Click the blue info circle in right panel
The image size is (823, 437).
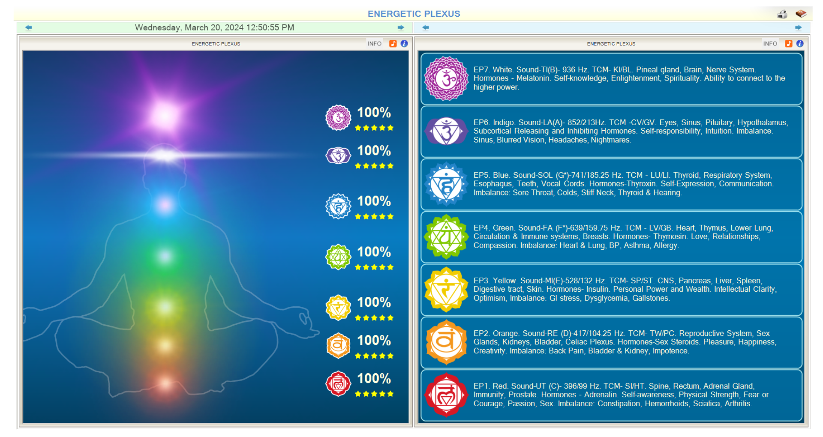[800, 44]
